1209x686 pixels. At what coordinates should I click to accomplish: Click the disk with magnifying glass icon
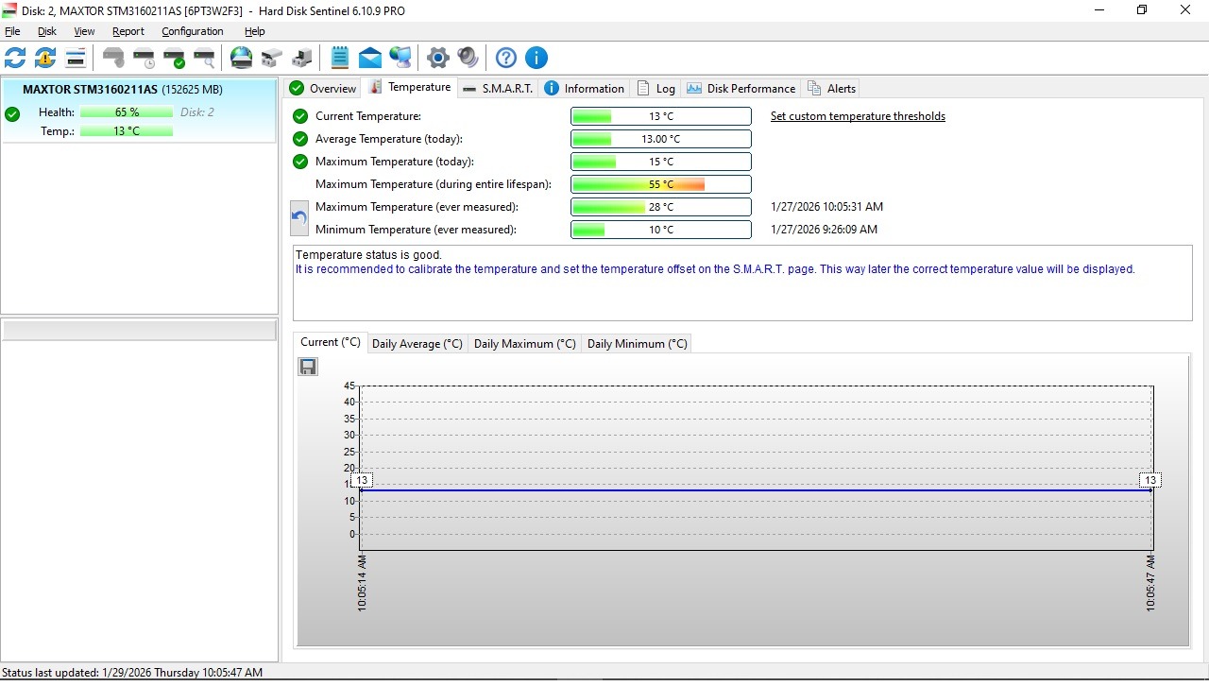tap(204, 58)
